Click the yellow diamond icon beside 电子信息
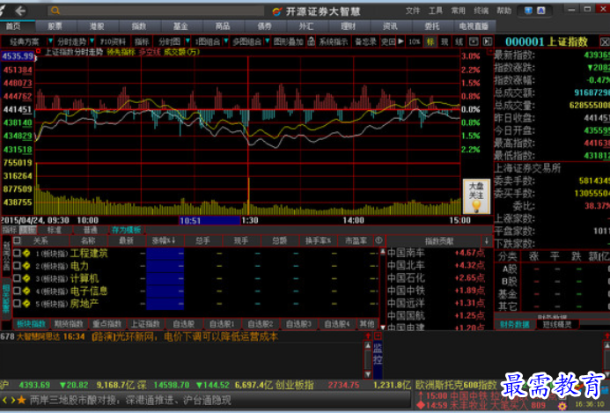 click(x=26, y=291)
